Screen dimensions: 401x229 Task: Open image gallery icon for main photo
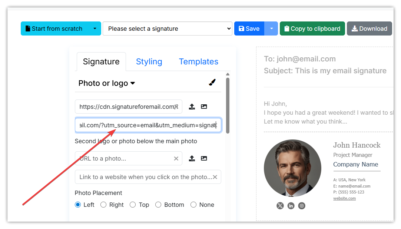coord(204,107)
